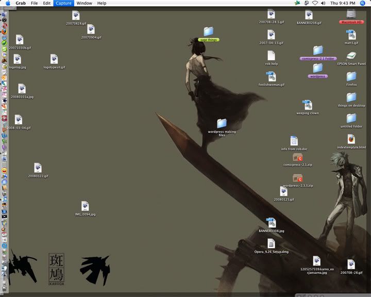Open the File menu

(x=34, y=3)
